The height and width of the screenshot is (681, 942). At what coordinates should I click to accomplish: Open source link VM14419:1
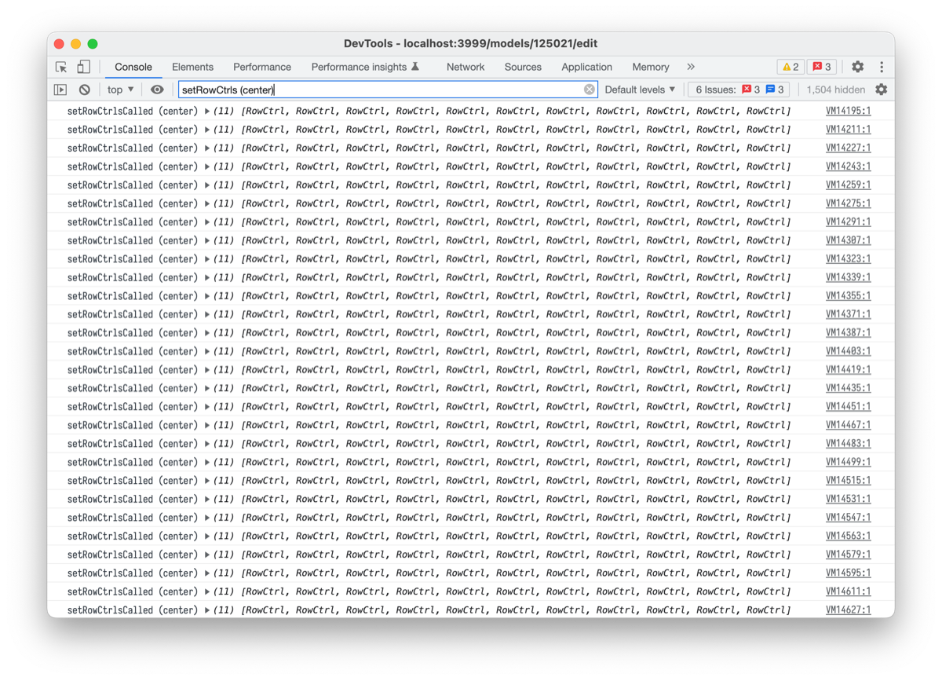pos(848,370)
